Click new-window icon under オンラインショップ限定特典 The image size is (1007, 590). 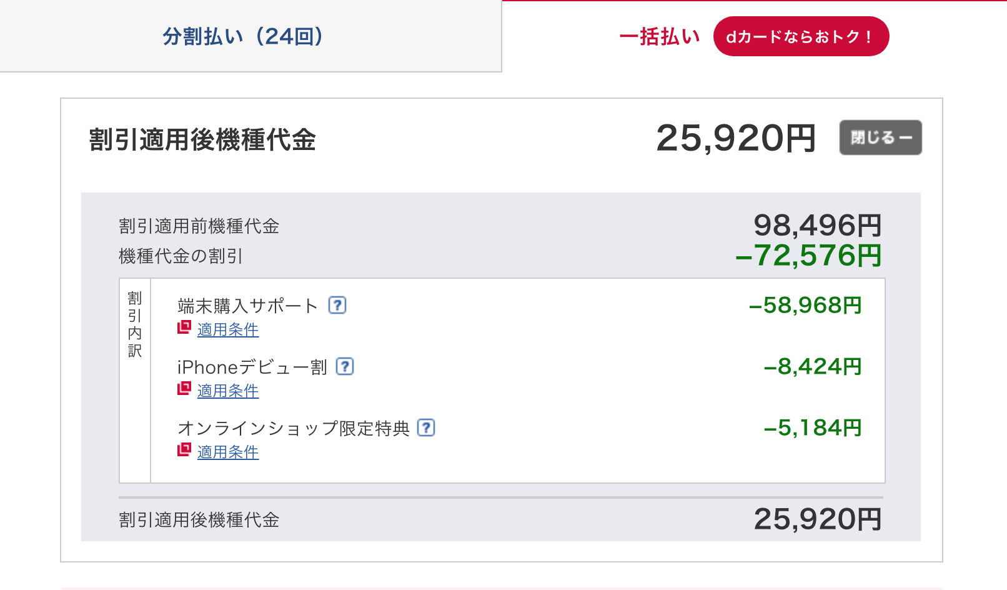click(184, 449)
